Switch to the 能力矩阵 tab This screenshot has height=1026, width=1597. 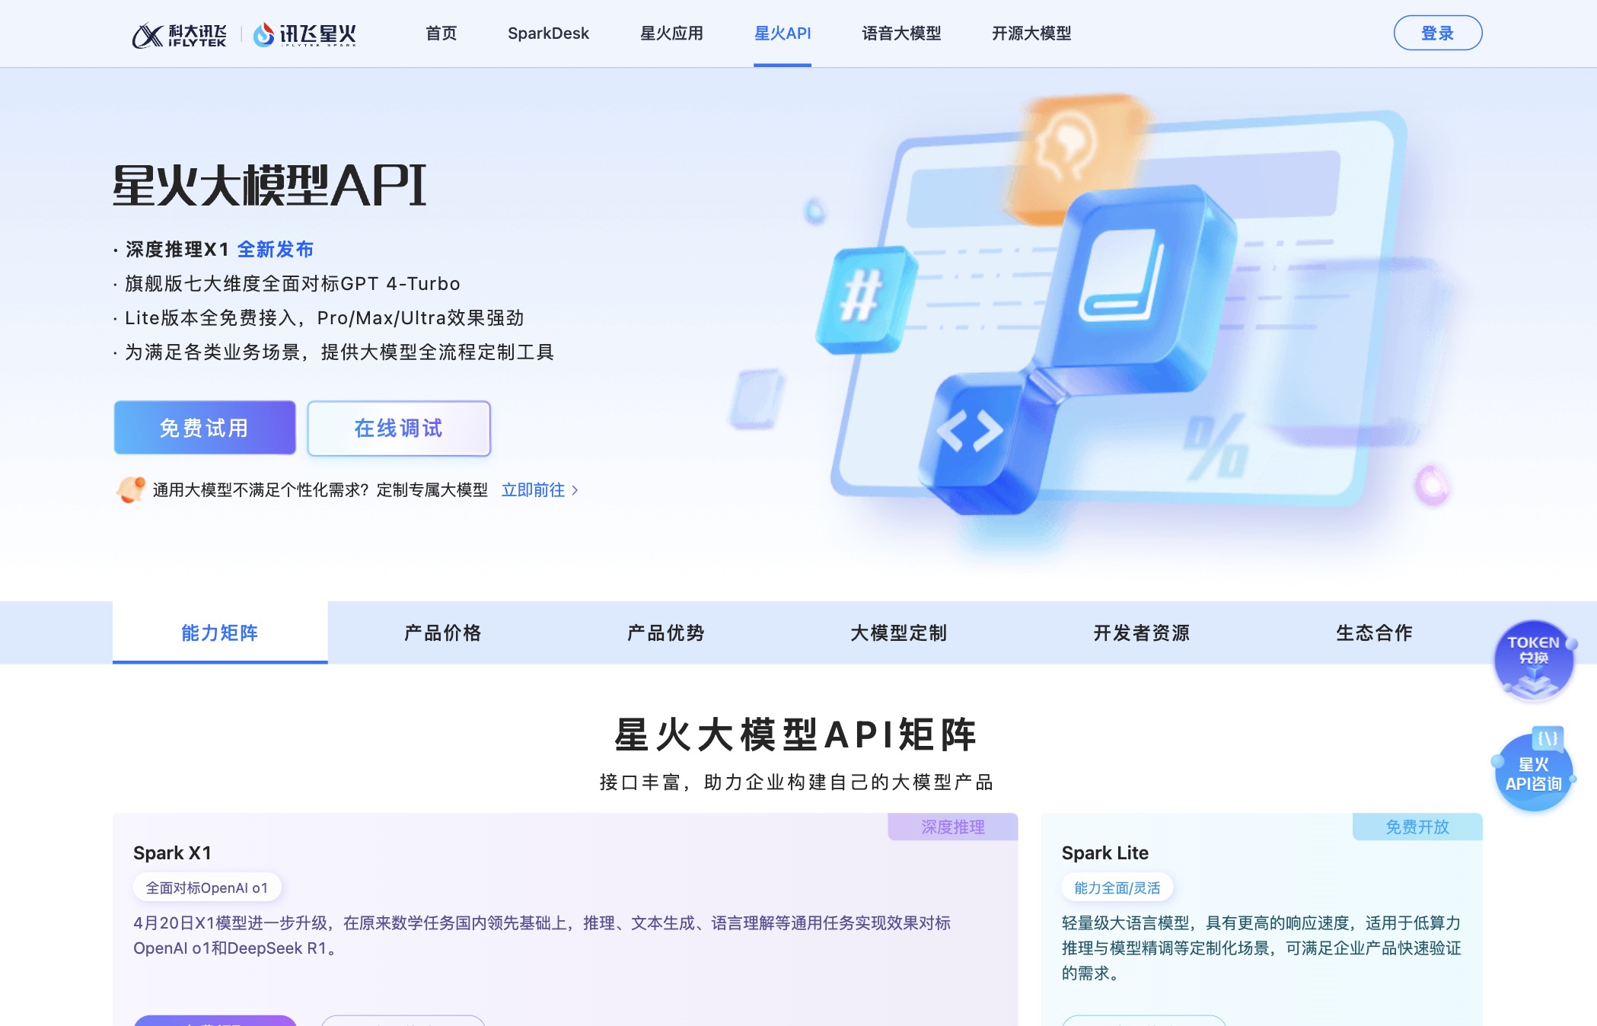point(220,632)
